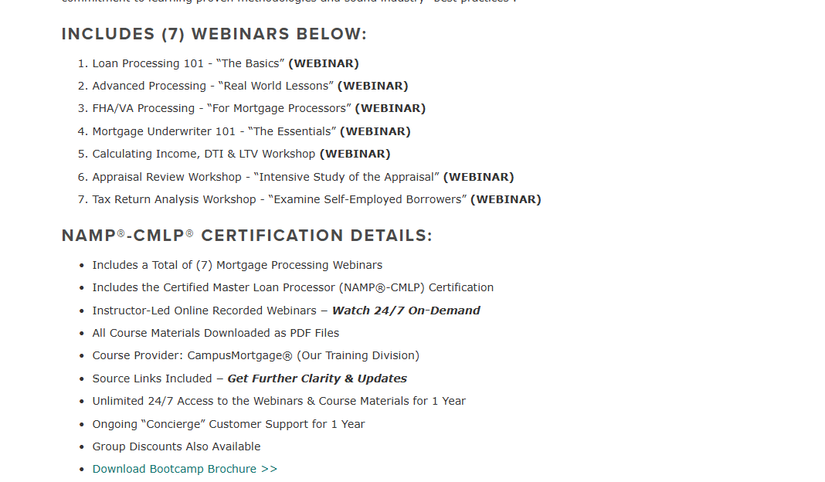Select the "Loan Processing 101" list item
Image resolution: width=825 pixels, height=482 pixels.
226,63
